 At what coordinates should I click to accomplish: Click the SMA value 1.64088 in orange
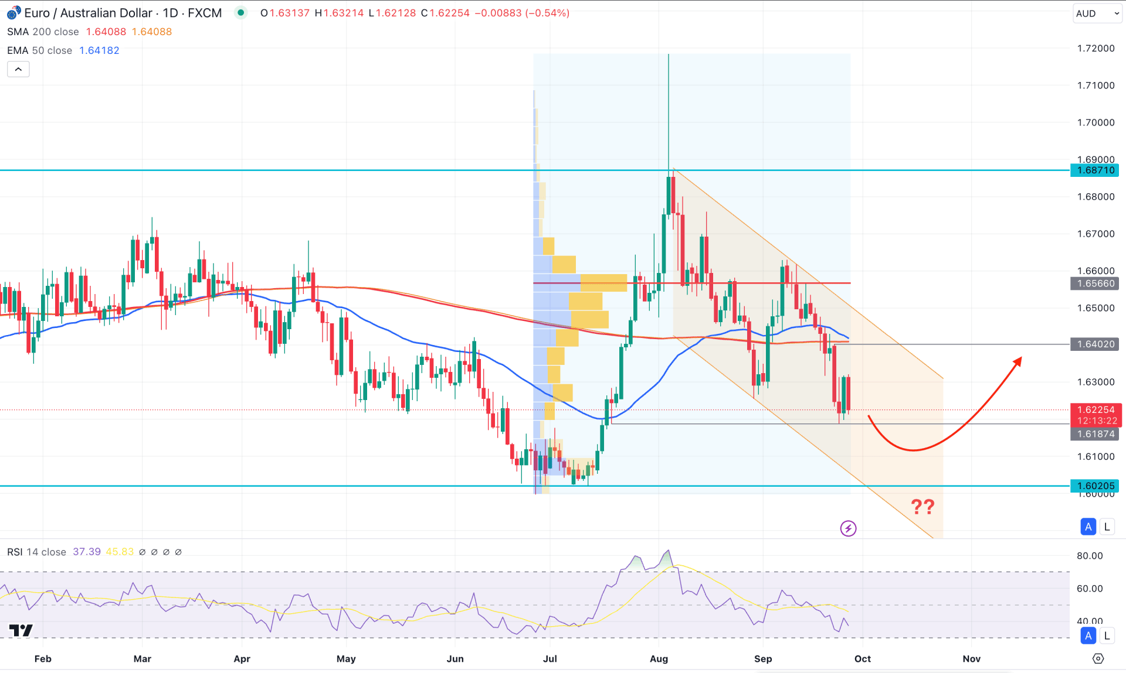coord(152,32)
